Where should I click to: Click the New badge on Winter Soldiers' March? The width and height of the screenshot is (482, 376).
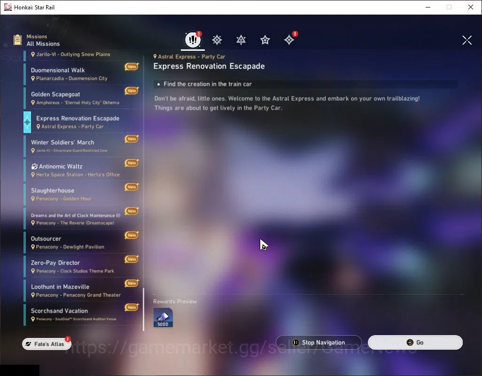pyautogui.click(x=132, y=139)
